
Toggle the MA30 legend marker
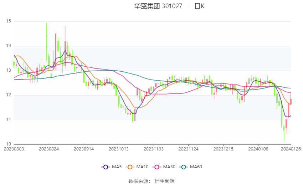point(157,167)
